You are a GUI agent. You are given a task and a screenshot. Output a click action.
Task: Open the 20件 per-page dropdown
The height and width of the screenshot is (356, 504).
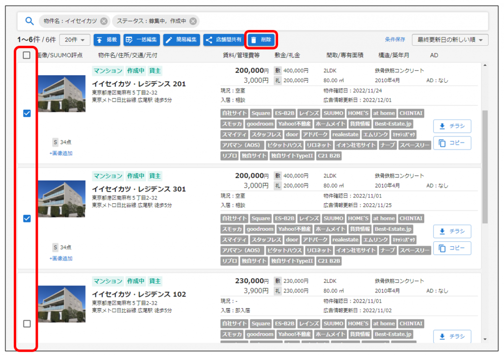tap(75, 40)
